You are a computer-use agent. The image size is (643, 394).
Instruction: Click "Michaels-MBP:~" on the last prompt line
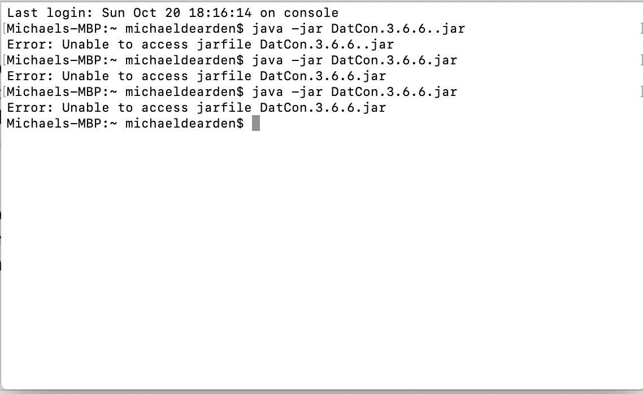62,123
